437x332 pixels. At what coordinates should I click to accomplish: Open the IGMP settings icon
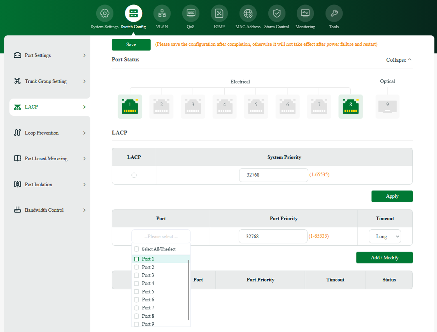pyautogui.click(x=219, y=13)
